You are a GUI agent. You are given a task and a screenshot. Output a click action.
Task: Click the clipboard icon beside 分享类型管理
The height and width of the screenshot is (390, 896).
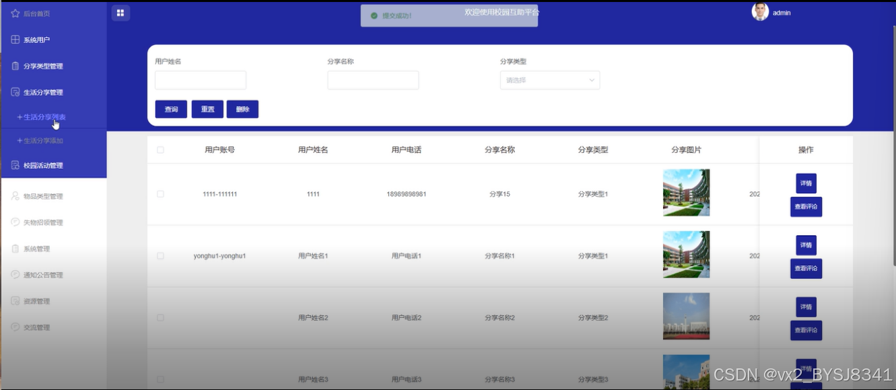pos(15,66)
